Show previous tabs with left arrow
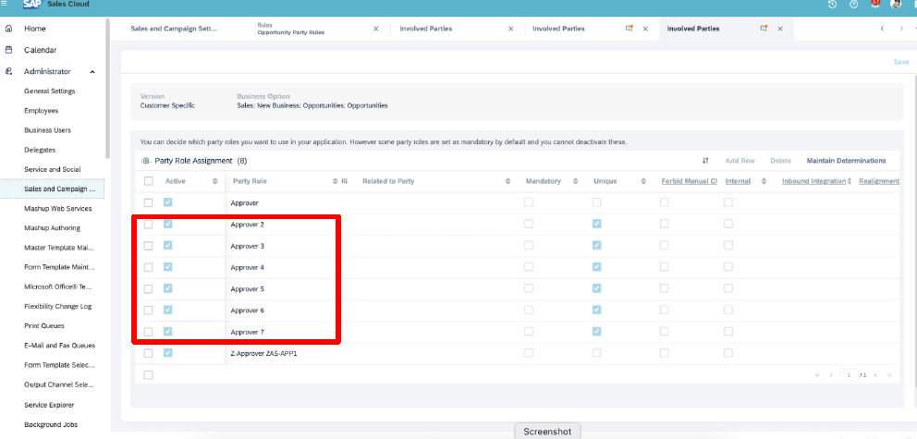Image resolution: width=917 pixels, height=439 pixels. (x=882, y=29)
